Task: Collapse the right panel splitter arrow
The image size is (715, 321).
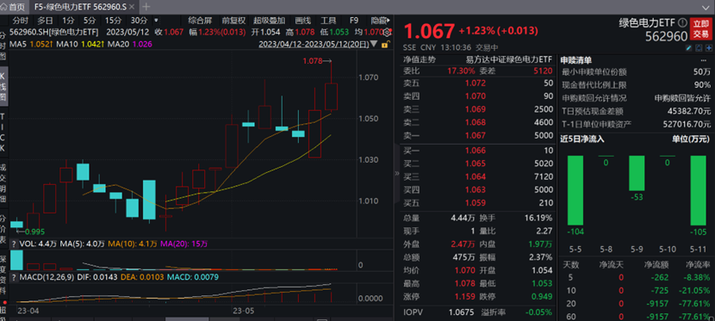Action: pos(397,174)
